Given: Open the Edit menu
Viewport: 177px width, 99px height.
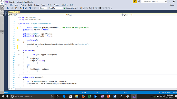Looking at the screenshot, I should (x=11, y=5).
